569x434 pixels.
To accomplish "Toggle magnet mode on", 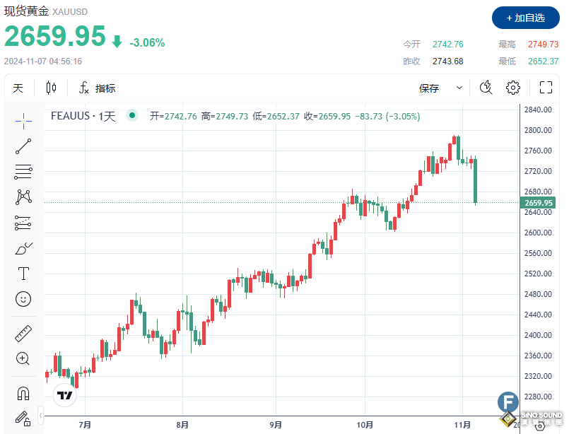I will pyautogui.click(x=23, y=393).
